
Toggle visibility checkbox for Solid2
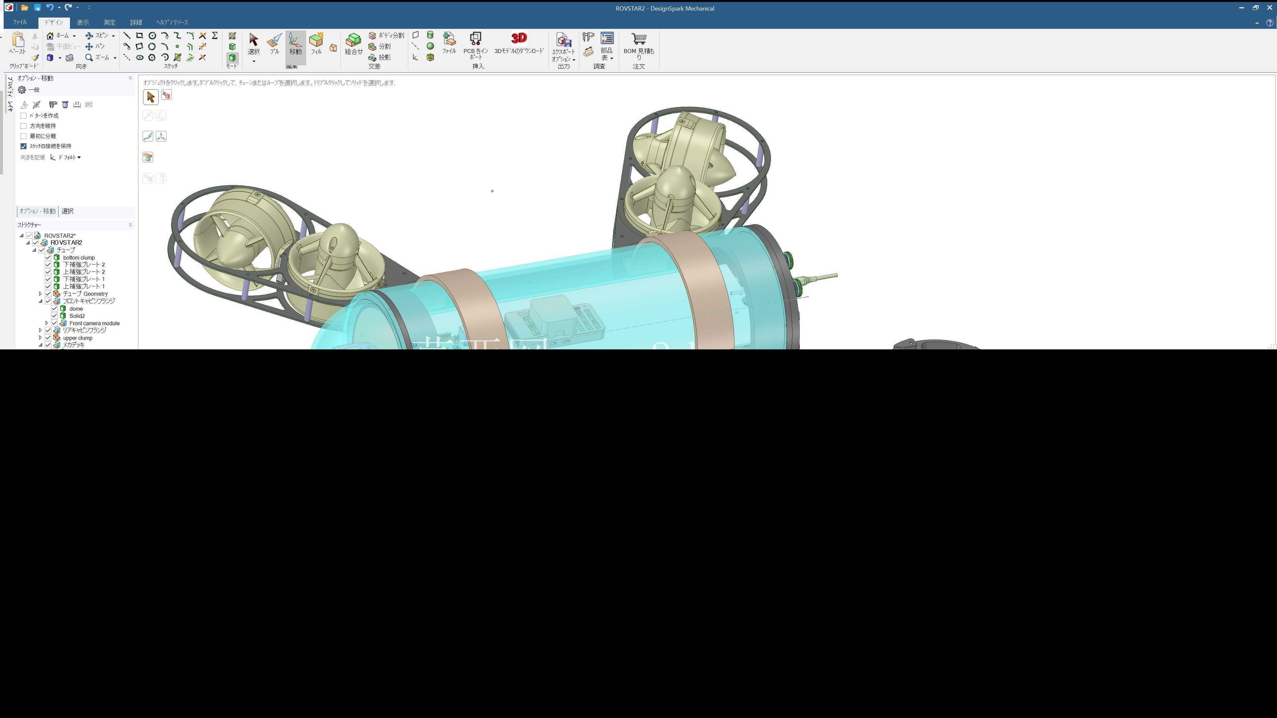coord(54,316)
